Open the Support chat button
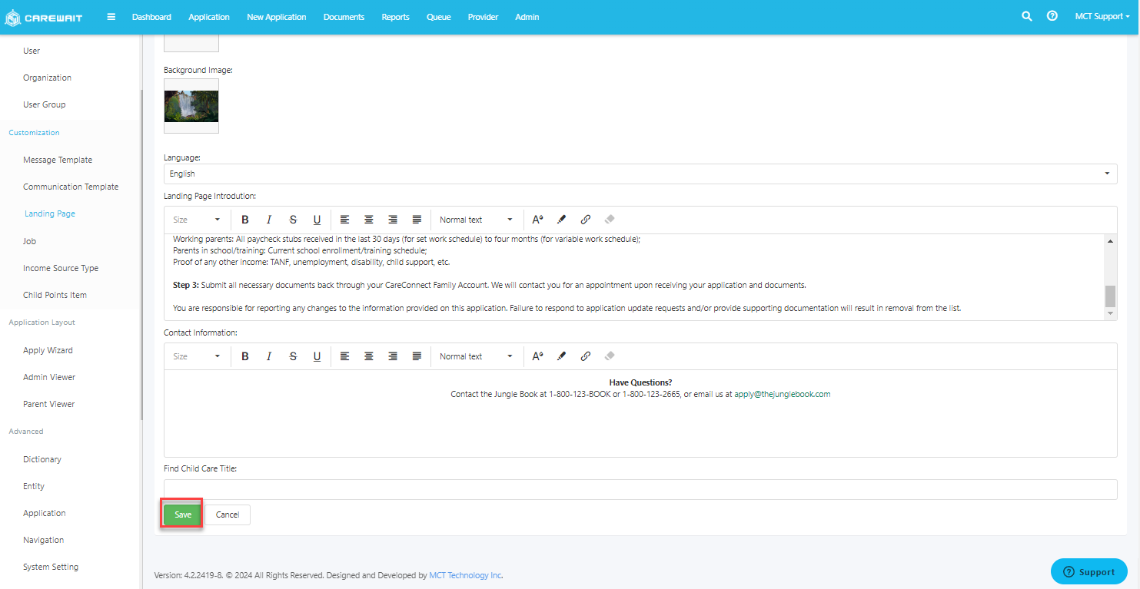This screenshot has width=1140, height=589. (x=1089, y=571)
